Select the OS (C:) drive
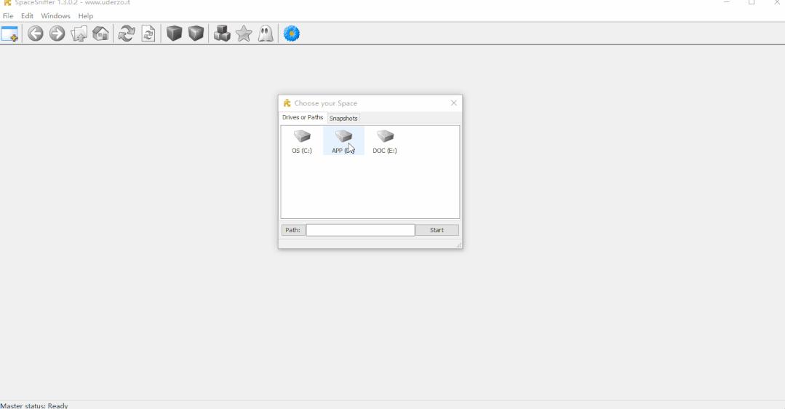The width and height of the screenshot is (785, 409). pos(302,141)
